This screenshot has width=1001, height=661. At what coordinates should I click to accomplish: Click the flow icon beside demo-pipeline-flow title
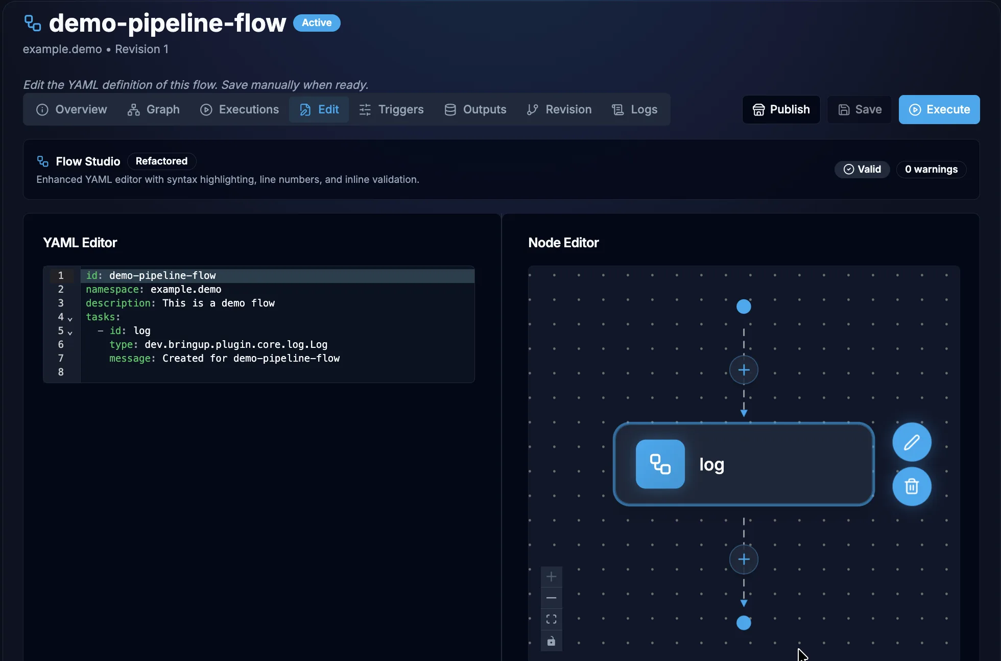[33, 23]
